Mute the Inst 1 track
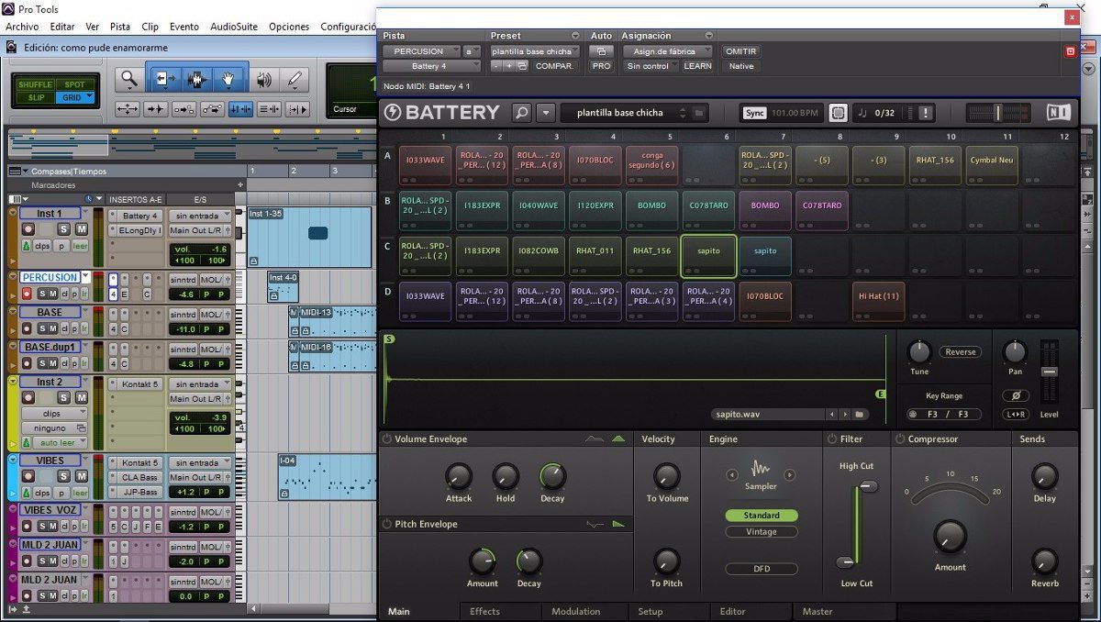Image resolution: width=1101 pixels, height=622 pixels. coord(81,228)
